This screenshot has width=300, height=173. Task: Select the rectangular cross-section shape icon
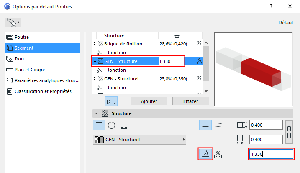(98, 125)
